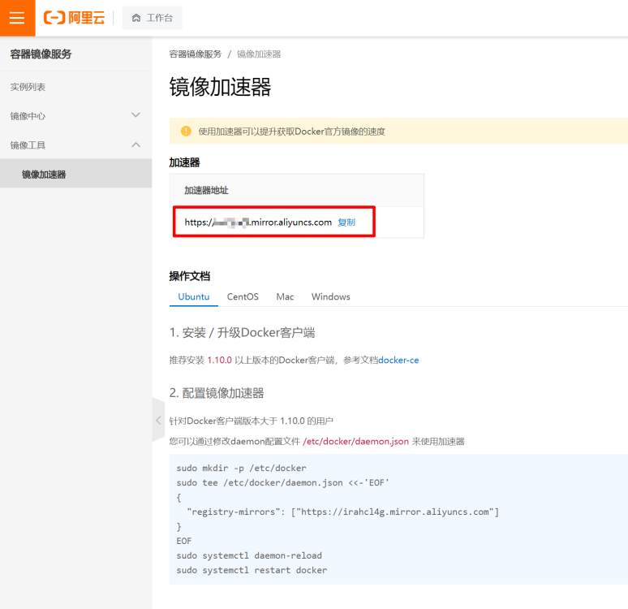Switch to the Ubuntu tab
This screenshot has width=628, height=609.
coord(193,296)
